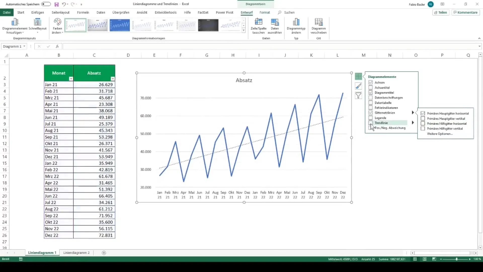The image size is (483, 272).
Task: Toggle Automatisches Speichern switch
Action: [x=46, y=4]
